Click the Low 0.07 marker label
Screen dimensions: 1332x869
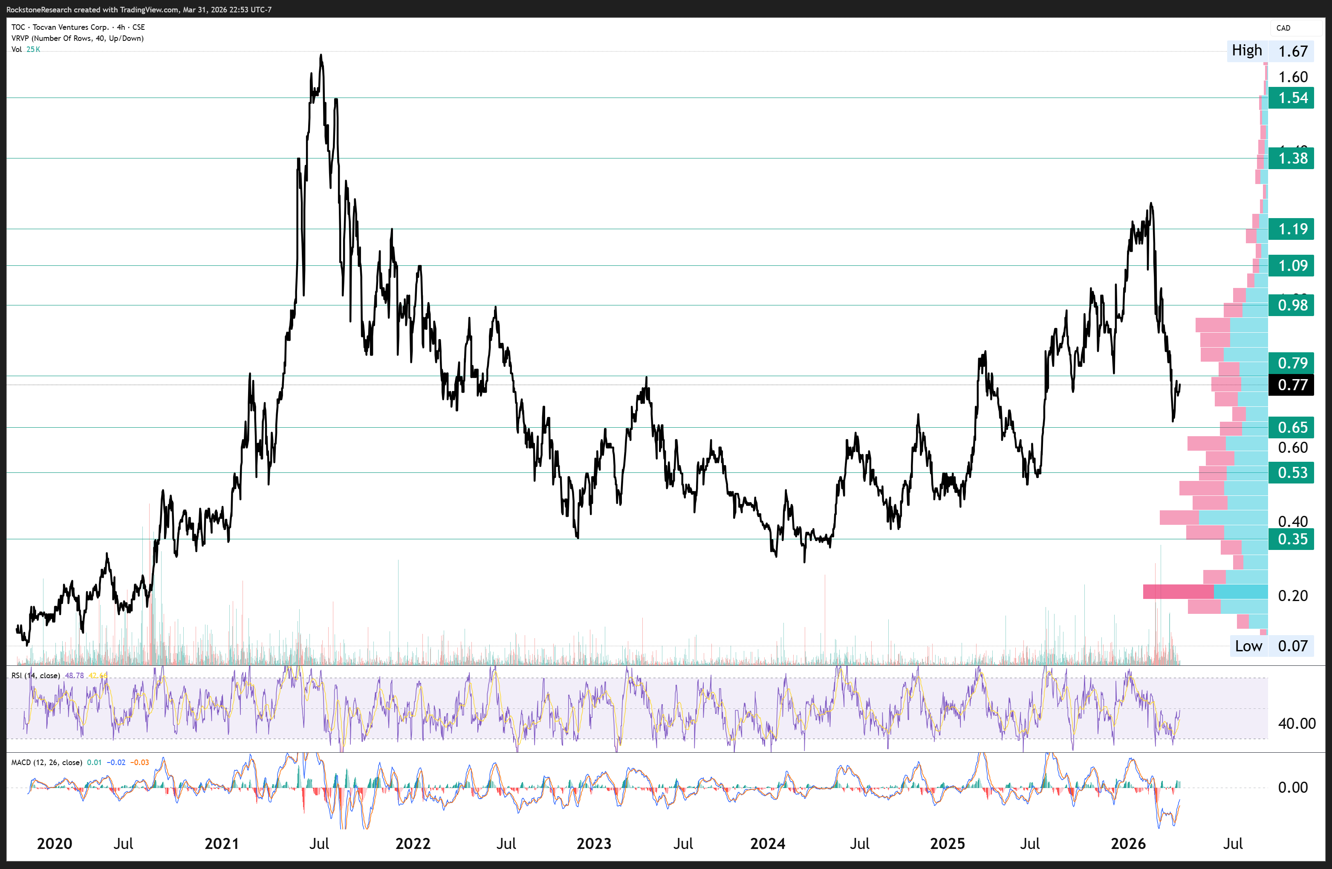coord(1271,646)
